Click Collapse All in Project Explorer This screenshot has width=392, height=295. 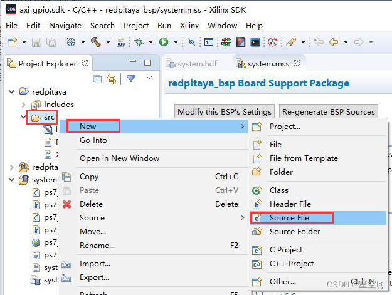click(97, 80)
